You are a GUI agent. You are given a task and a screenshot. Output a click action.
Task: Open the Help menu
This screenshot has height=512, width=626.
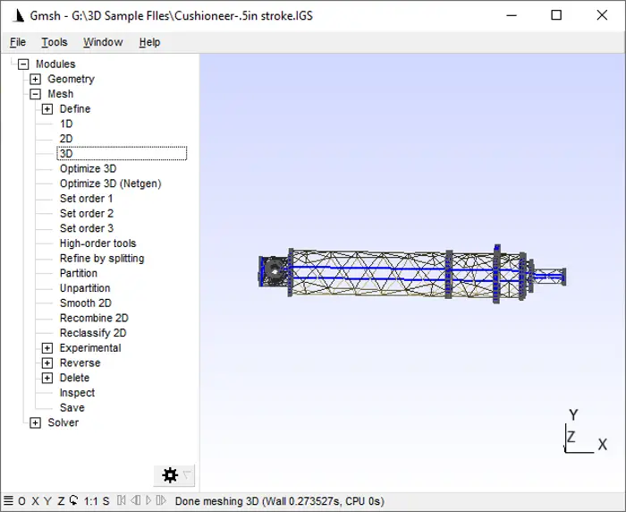149,42
